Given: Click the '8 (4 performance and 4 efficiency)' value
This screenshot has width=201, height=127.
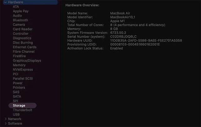Looking at the screenshot, I should click(138, 25).
